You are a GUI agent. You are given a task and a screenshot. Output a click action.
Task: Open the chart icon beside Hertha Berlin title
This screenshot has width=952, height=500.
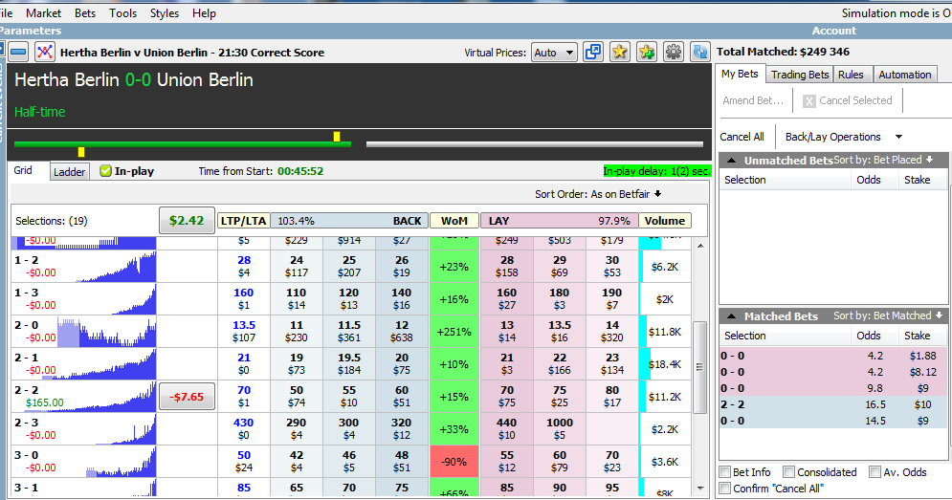tap(44, 53)
